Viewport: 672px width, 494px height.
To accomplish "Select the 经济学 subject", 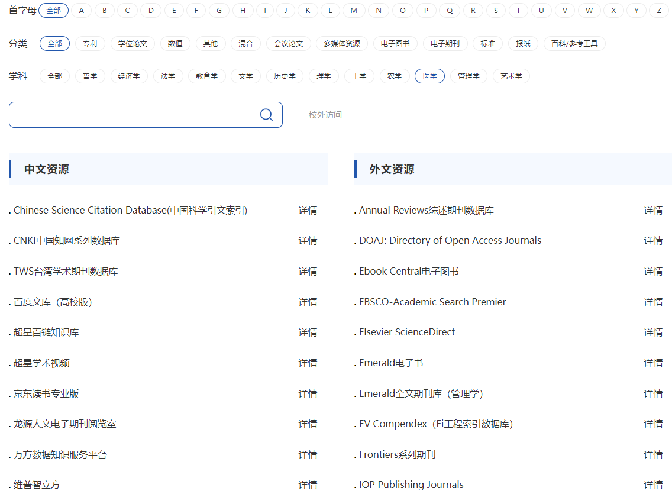I will click(129, 76).
